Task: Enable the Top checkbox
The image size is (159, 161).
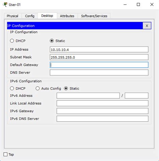Action: [x=5, y=154]
